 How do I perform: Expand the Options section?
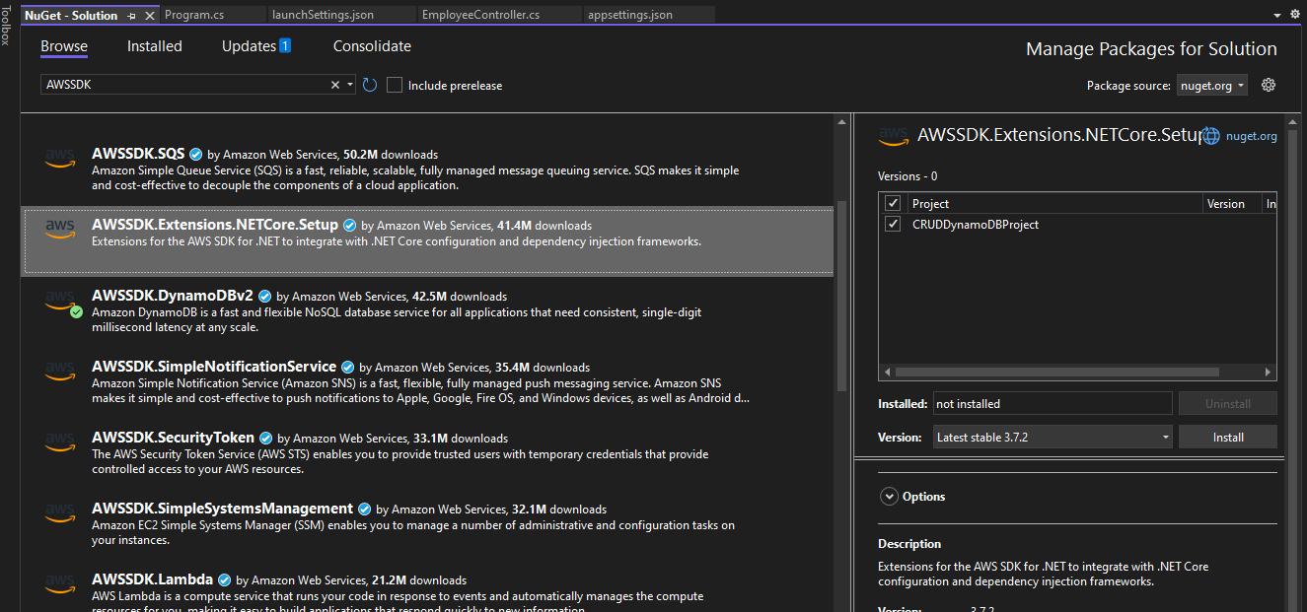(x=888, y=497)
